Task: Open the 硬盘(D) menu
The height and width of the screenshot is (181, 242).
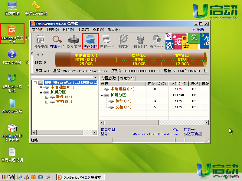Action: [x=53, y=29]
